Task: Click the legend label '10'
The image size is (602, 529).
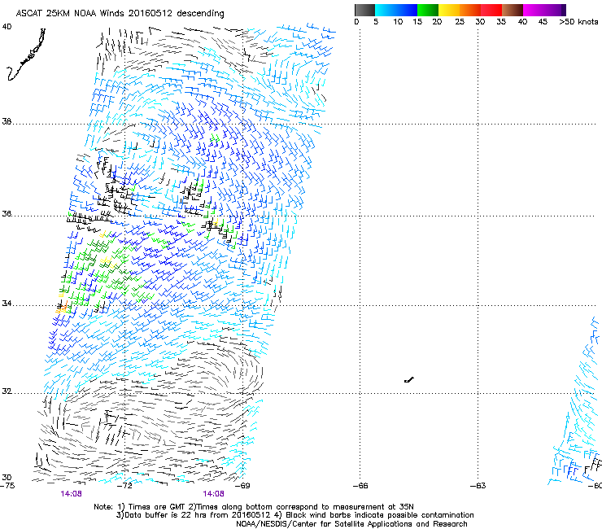Action: click(398, 22)
